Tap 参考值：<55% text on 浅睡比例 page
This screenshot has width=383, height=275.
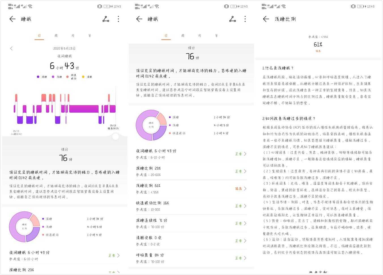coord(318,37)
